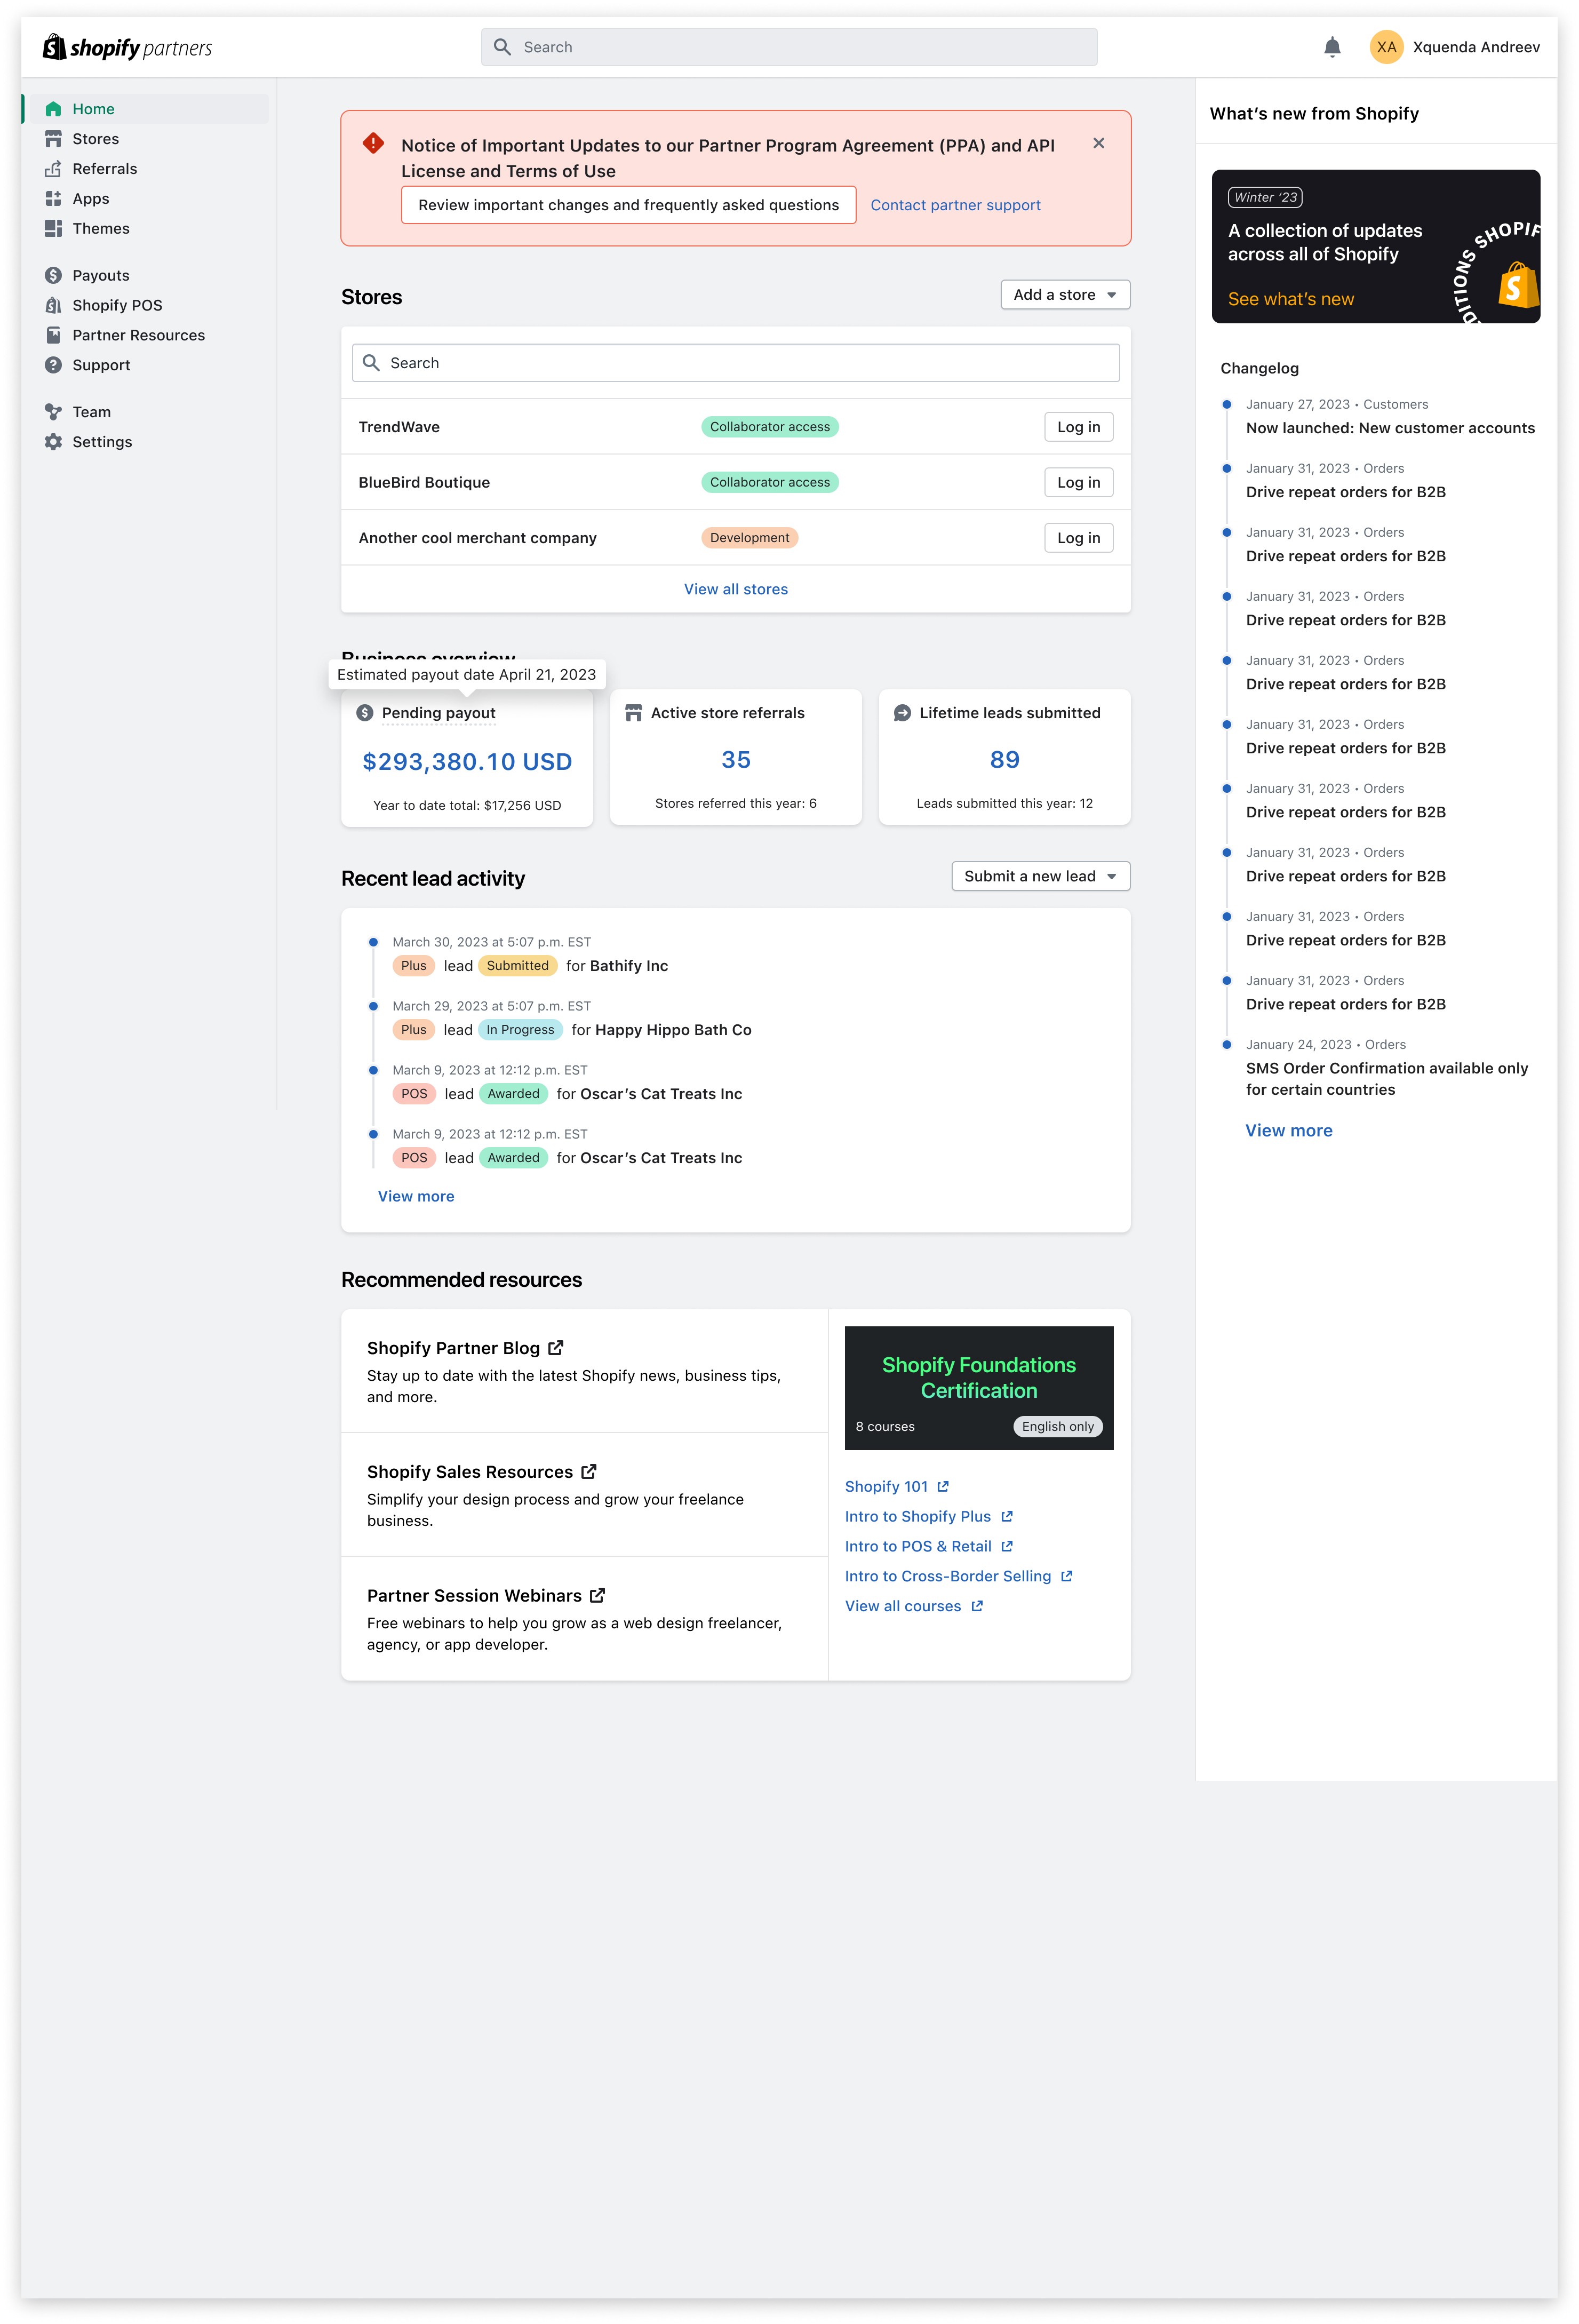This screenshot has width=1579, height=2324.
Task: Click View all stores link
Action: tap(736, 589)
